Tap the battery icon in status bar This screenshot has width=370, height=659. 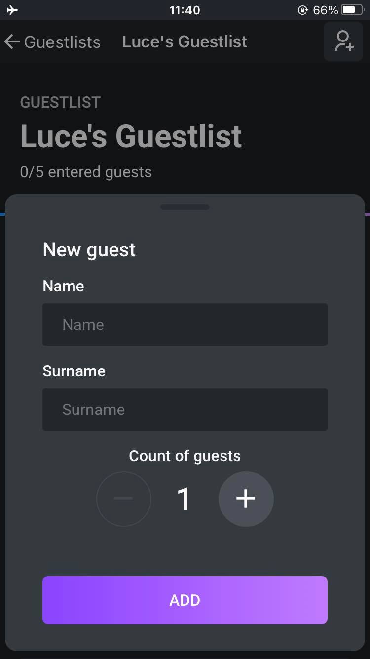coord(353,10)
